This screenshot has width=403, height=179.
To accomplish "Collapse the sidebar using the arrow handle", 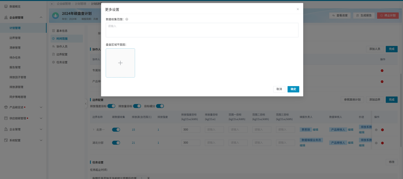I will coord(86,104).
